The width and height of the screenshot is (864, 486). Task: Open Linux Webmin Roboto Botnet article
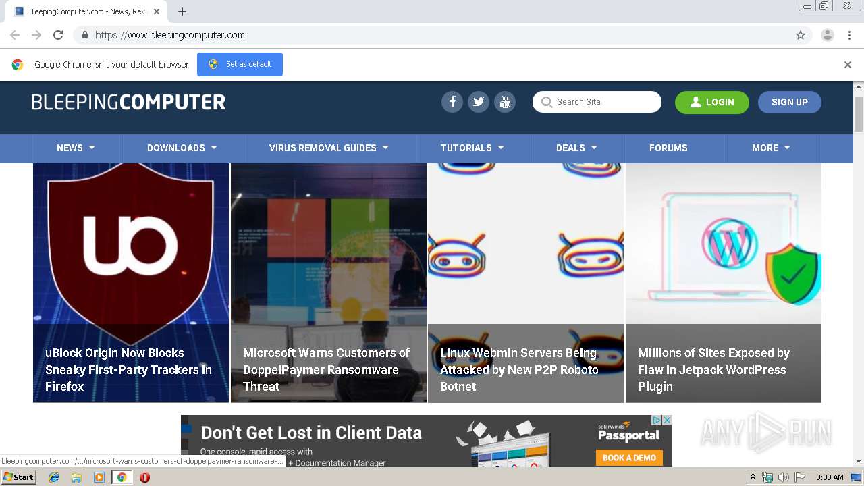[x=519, y=369]
